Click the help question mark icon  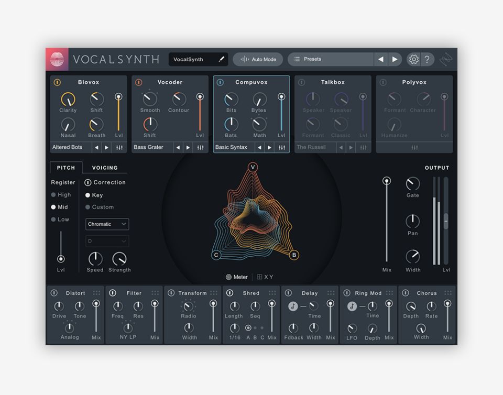(427, 59)
